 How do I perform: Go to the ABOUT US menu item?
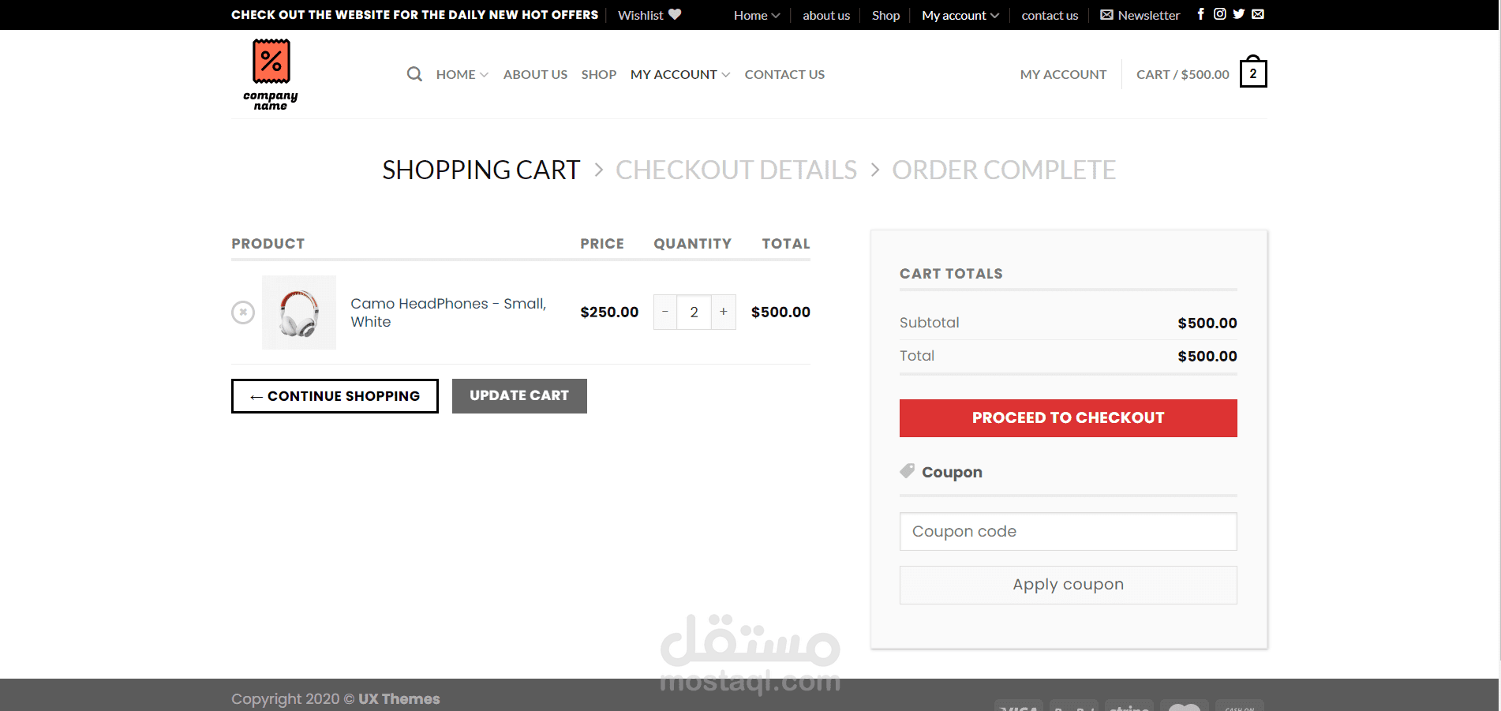click(535, 74)
